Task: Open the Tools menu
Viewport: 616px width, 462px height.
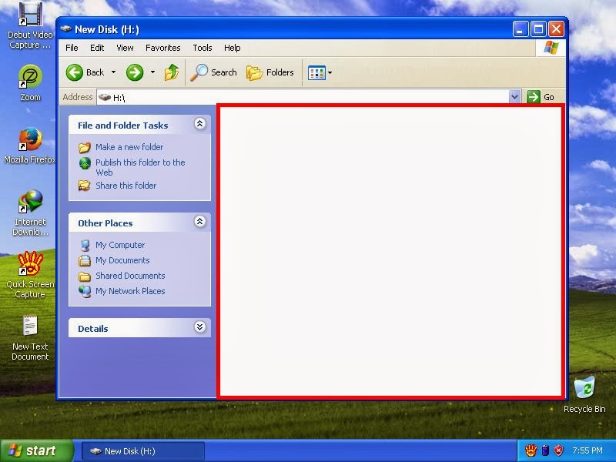Action: click(202, 47)
